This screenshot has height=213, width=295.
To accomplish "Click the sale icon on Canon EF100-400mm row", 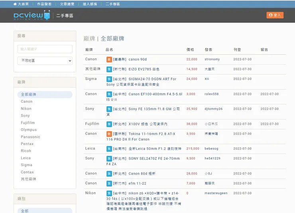I will click(x=109, y=94).
